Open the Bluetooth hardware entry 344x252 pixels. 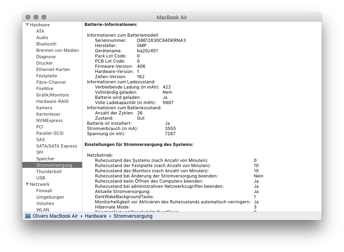[46, 44]
